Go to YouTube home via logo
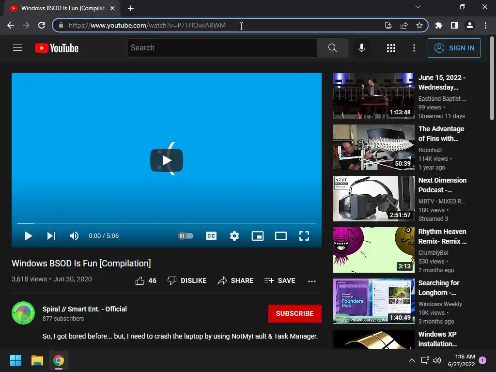 [x=57, y=48]
